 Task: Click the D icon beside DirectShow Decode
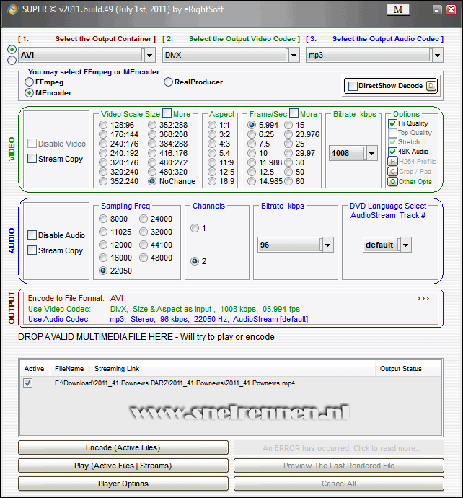[431, 86]
